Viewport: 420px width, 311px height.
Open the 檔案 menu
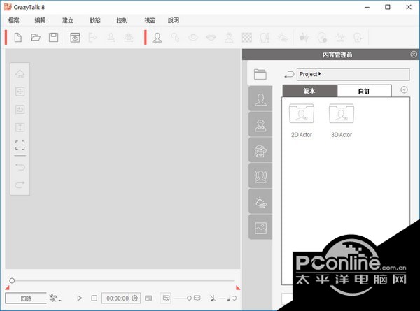point(14,20)
